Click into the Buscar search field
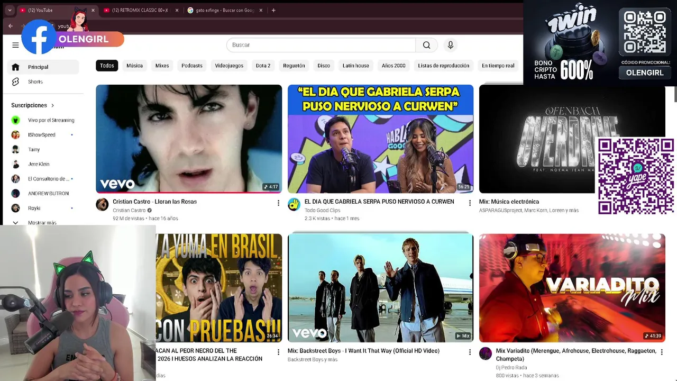Viewport: 677px width, 381px height. (322, 45)
